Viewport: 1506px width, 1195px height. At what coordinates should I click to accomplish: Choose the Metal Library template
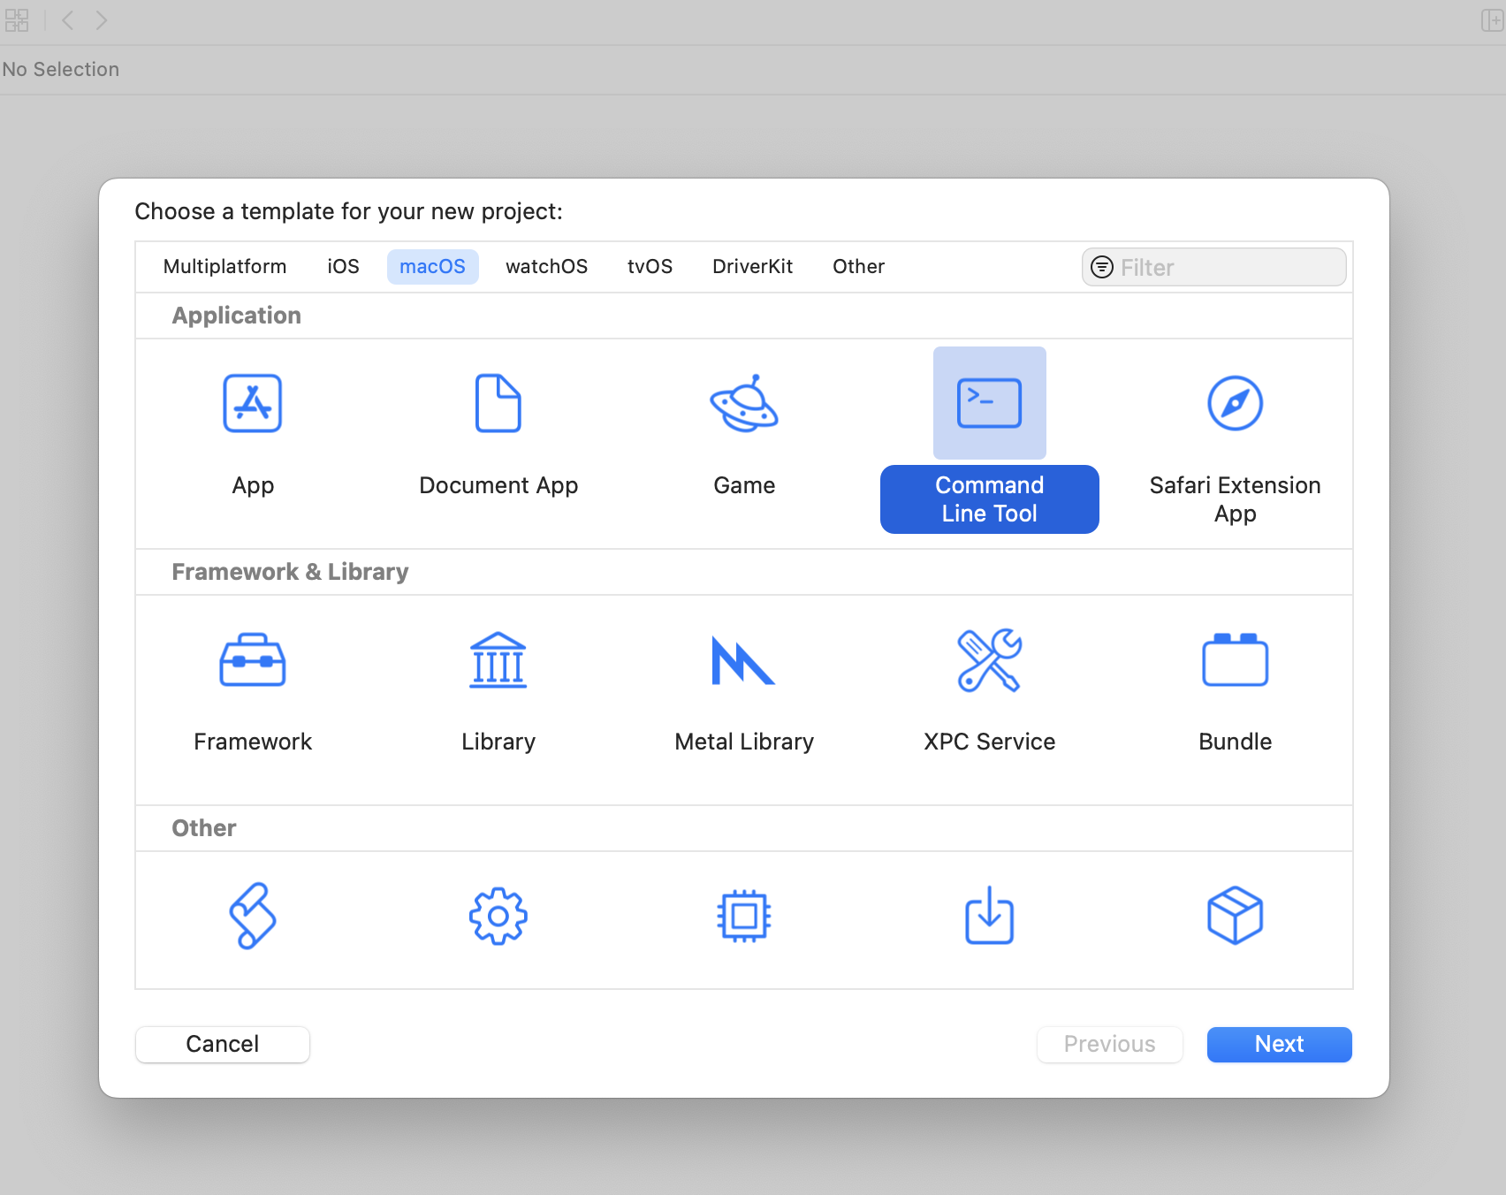coord(744,659)
